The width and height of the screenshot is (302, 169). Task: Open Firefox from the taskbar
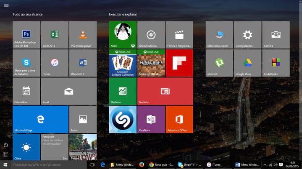[x=142, y=165]
